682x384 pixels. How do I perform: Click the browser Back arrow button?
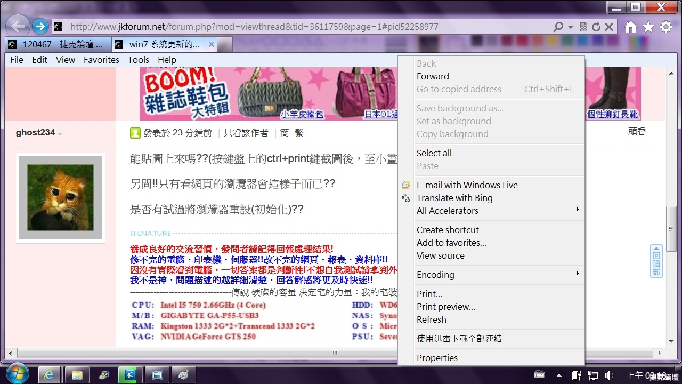18,26
